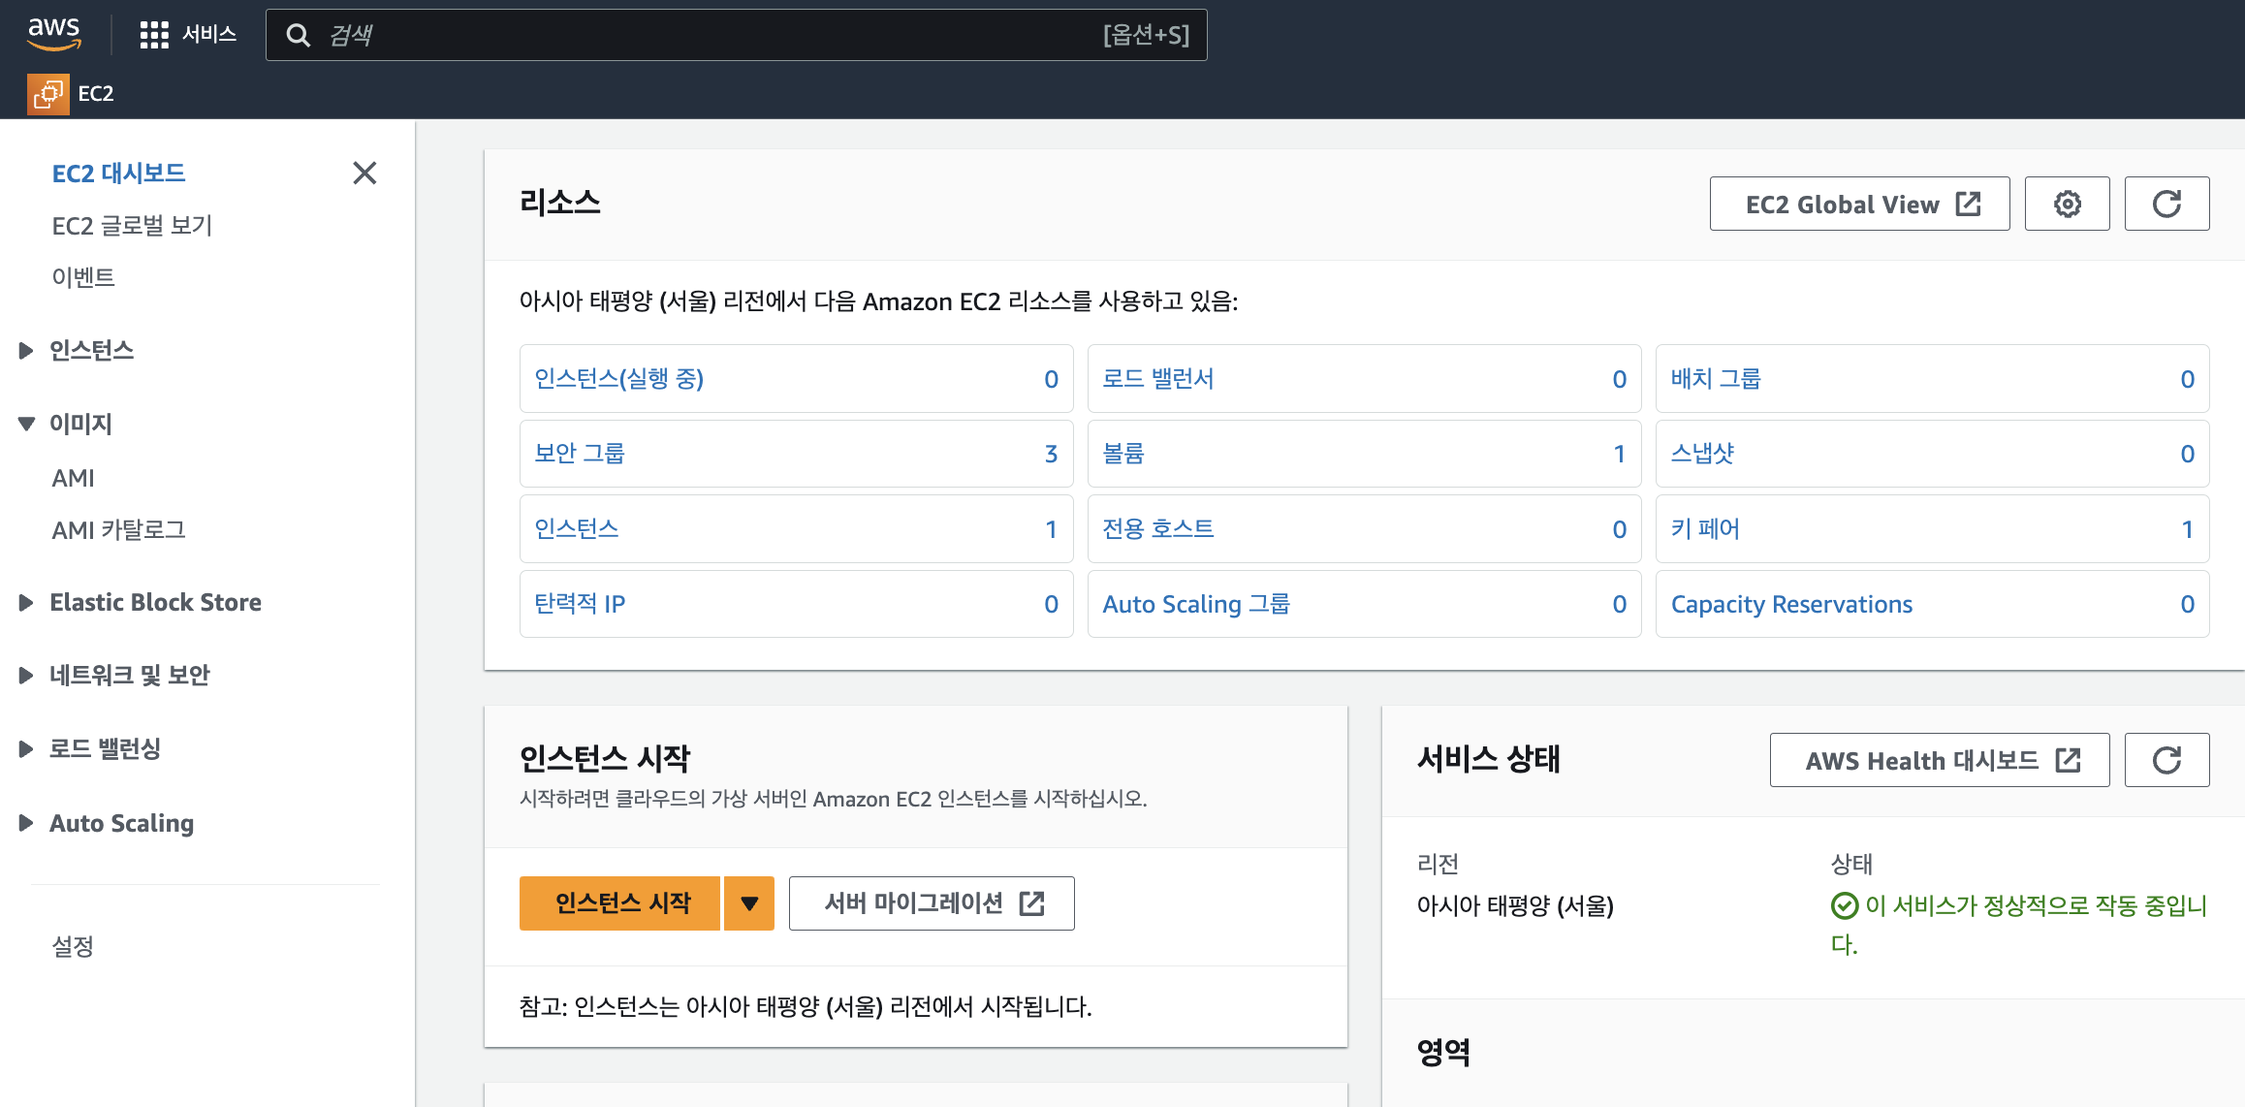2245x1107 pixels.
Task: Open 전용 호스트 resource link
Action: point(1158,528)
